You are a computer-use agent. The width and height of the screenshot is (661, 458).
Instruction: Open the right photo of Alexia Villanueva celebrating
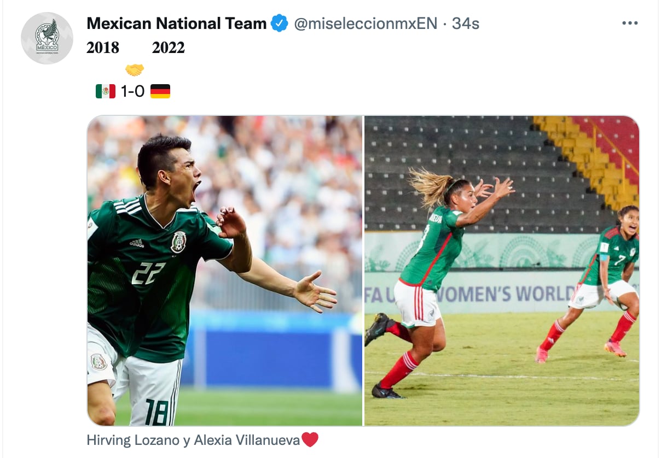pos(502,271)
